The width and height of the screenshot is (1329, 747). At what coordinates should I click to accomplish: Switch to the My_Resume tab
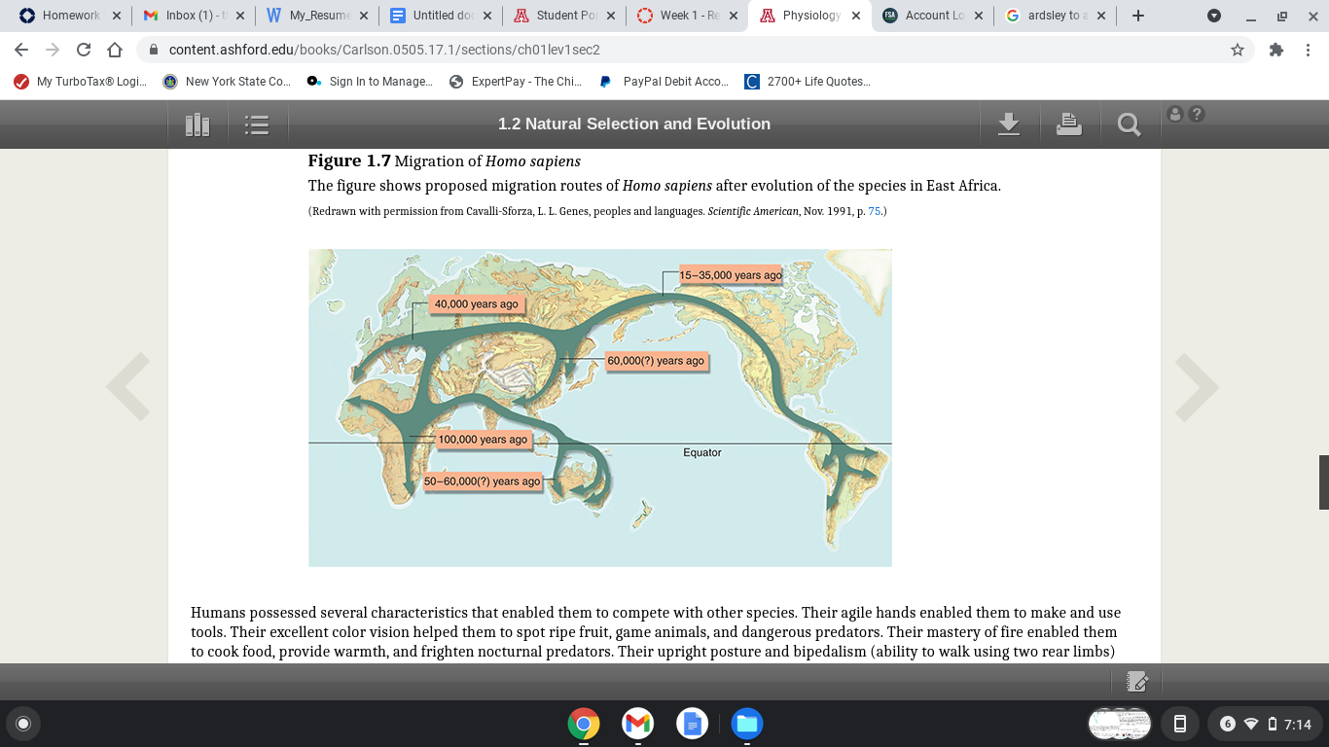point(317,16)
